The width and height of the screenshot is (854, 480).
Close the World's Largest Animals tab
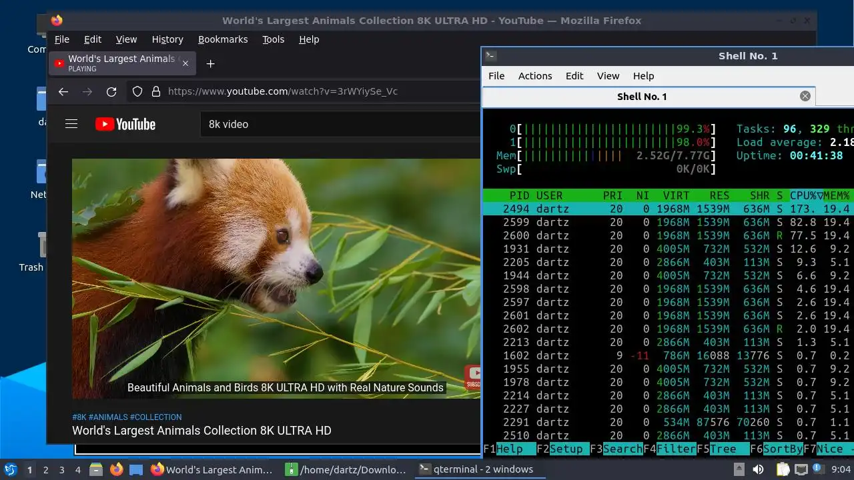pyautogui.click(x=185, y=63)
